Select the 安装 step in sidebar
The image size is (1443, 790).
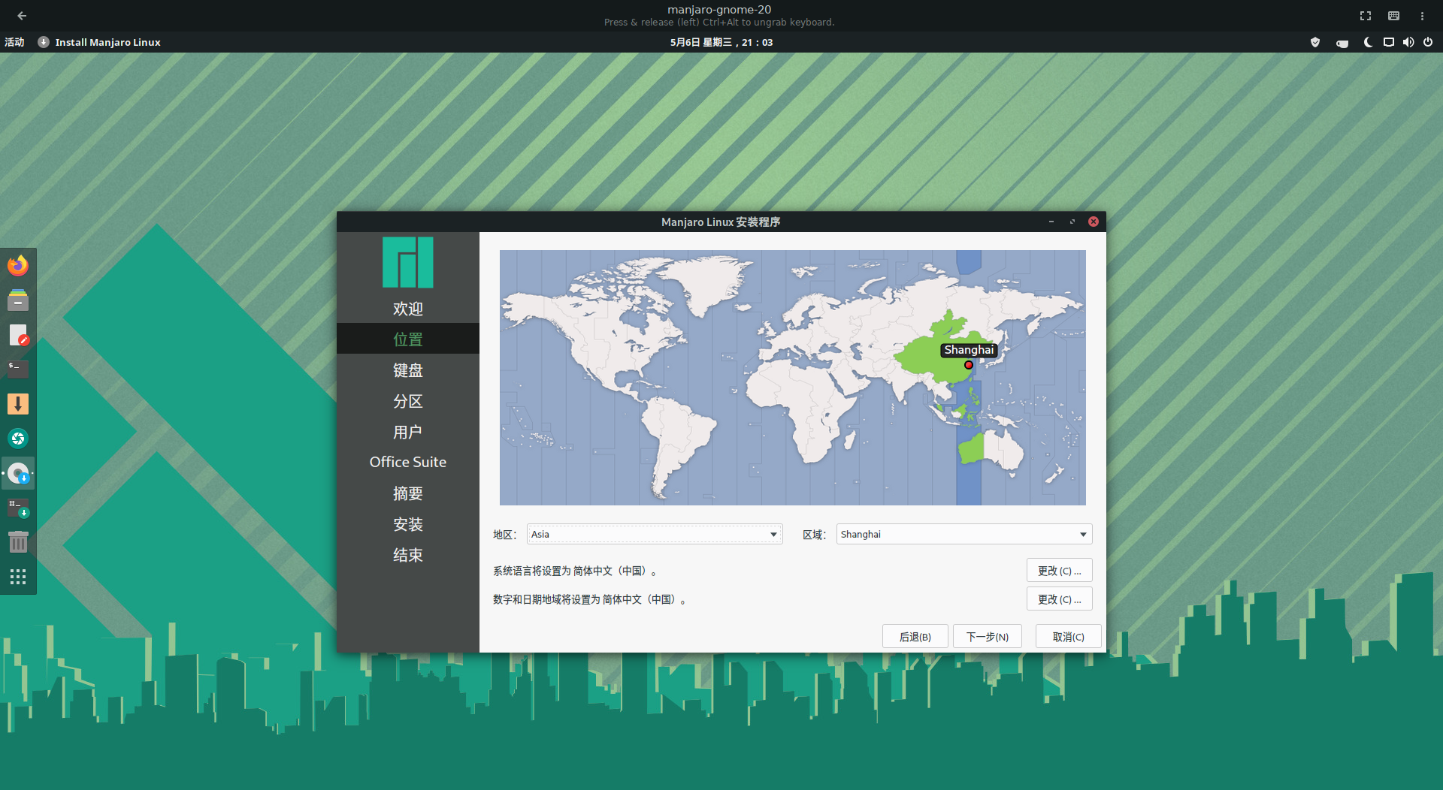408,524
